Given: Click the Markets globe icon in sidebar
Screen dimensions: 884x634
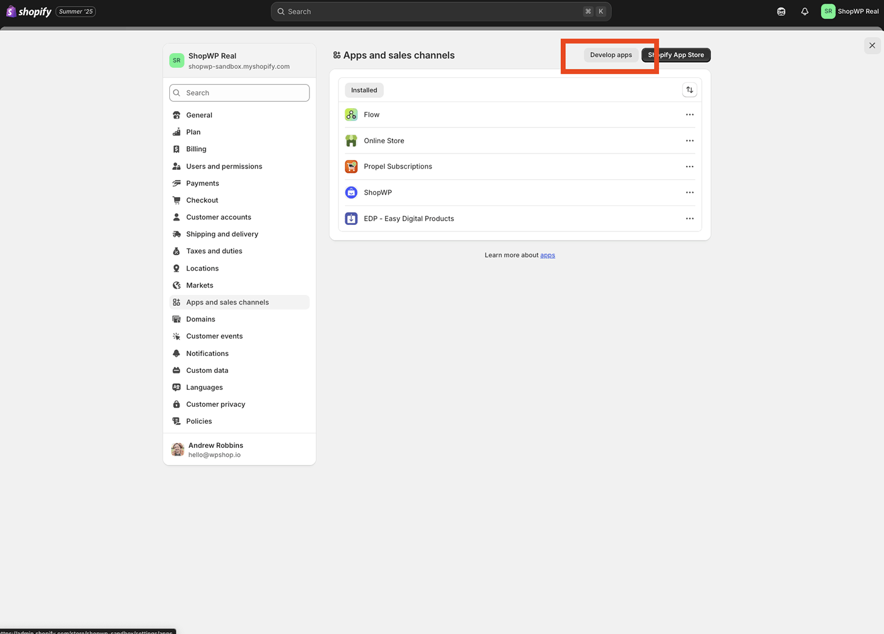Looking at the screenshot, I should point(177,285).
